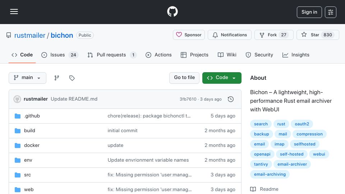The image size is (345, 194).
Task: Open the web folder
Action: (29, 190)
